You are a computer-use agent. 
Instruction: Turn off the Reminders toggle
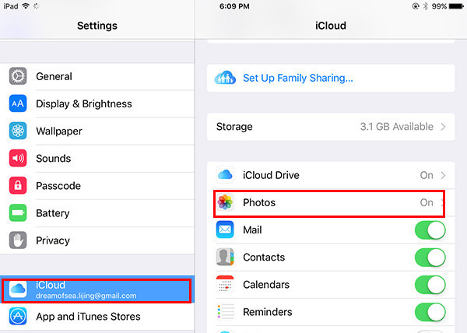click(430, 312)
